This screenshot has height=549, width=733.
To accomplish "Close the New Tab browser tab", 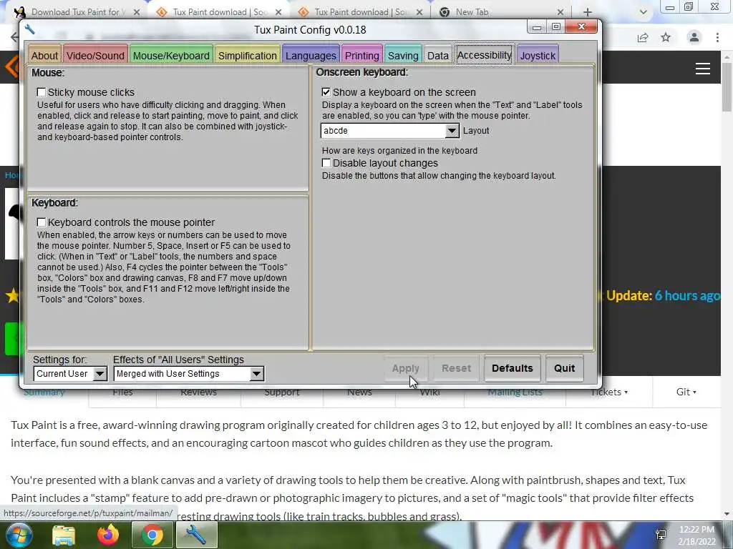I will point(560,12).
